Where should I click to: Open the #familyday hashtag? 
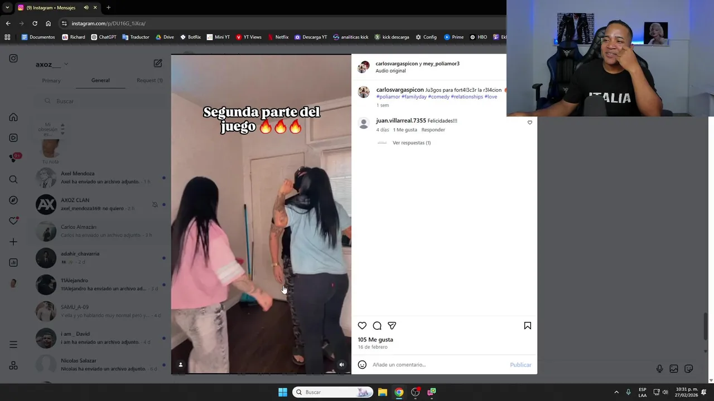coord(414,97)
